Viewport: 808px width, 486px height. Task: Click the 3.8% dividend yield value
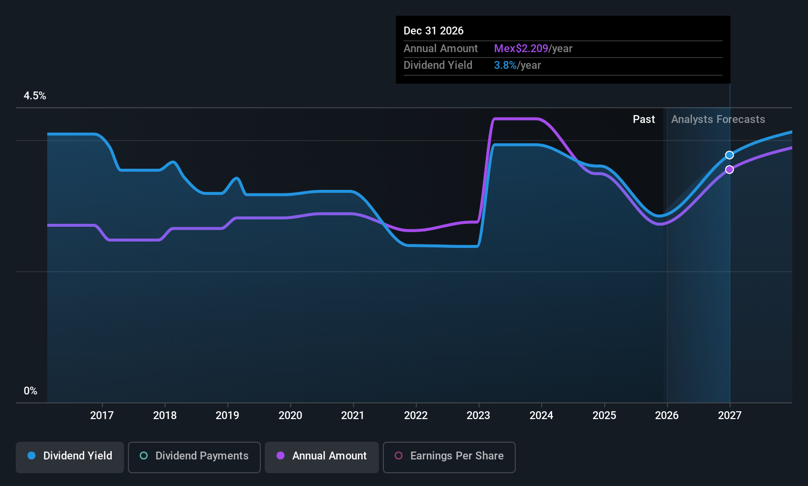pyautogui.click(x=505, y=65)
